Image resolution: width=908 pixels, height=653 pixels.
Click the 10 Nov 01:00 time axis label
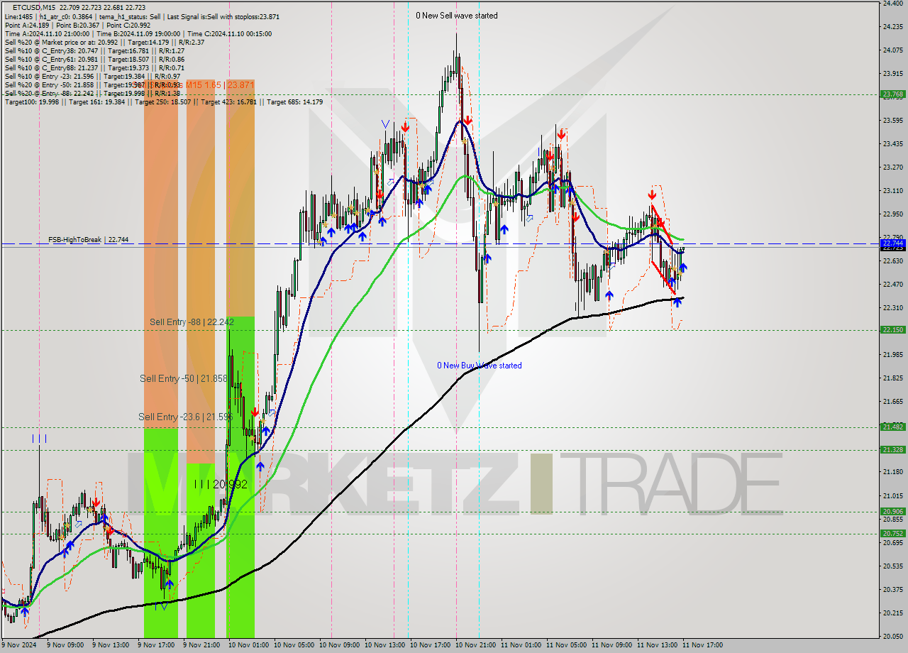pyautogui.click(x=249, y=645)
